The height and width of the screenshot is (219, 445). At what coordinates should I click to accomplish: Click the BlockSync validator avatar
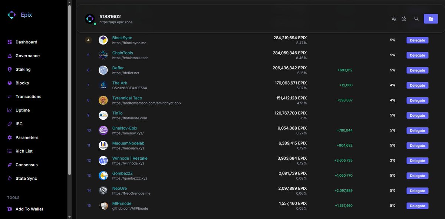point(103,40)
